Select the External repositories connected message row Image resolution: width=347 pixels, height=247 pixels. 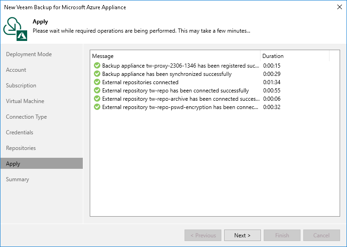140,82
